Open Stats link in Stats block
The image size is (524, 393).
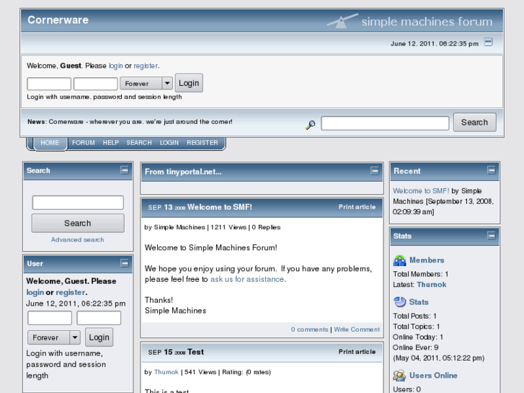[419, 302]
